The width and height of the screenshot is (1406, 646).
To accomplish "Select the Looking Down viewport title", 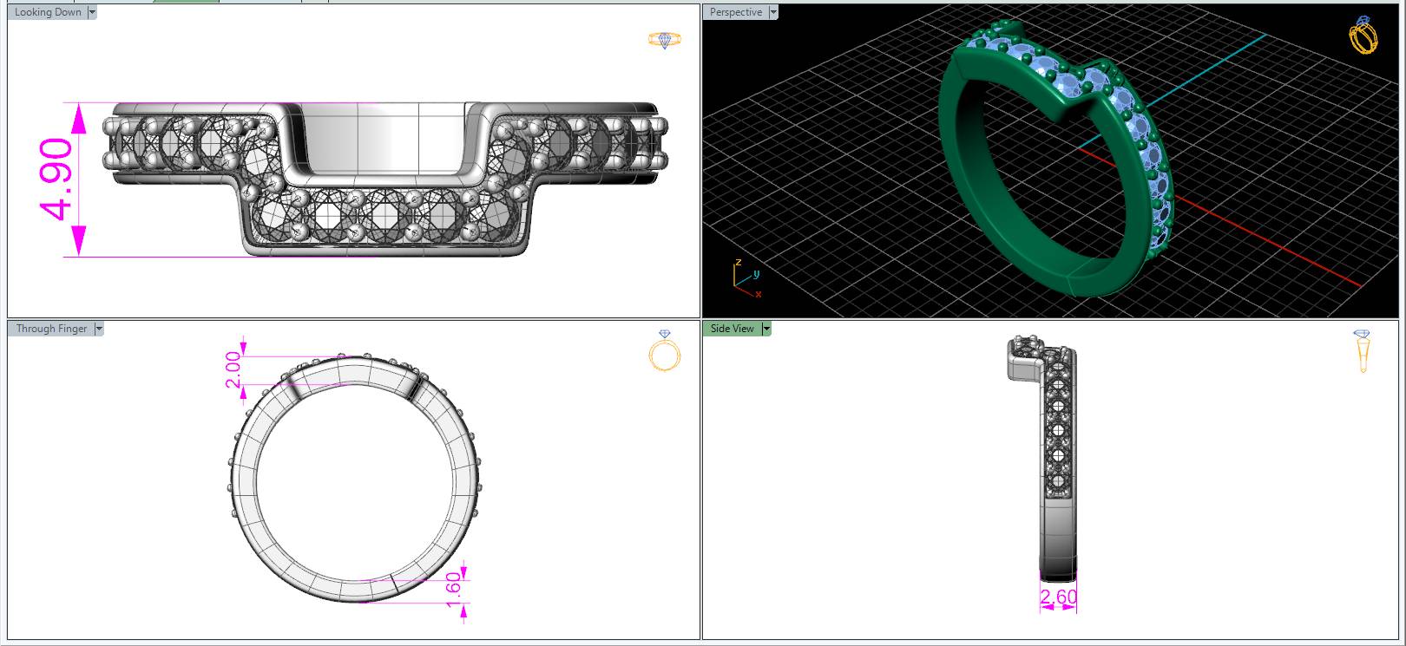I will point(48,12).
